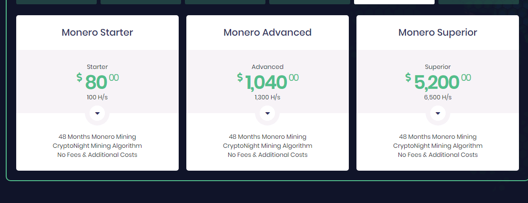Click the 100 H/s hashrate label
Screen dimensions: 528x203
(x=97, y=97)
